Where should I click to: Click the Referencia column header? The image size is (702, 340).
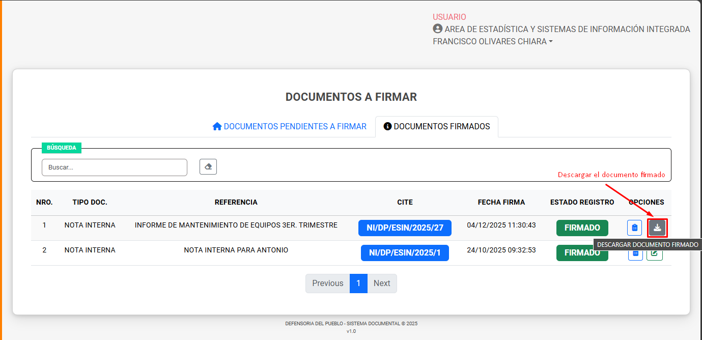click(236, 203)
